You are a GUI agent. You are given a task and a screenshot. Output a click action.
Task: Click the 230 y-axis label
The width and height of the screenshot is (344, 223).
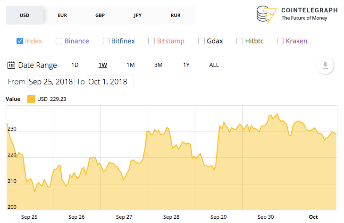[x=12, y=129]
